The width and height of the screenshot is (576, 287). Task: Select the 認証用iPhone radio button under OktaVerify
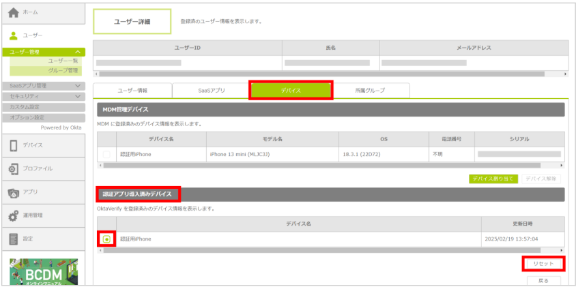pos(106,239)
